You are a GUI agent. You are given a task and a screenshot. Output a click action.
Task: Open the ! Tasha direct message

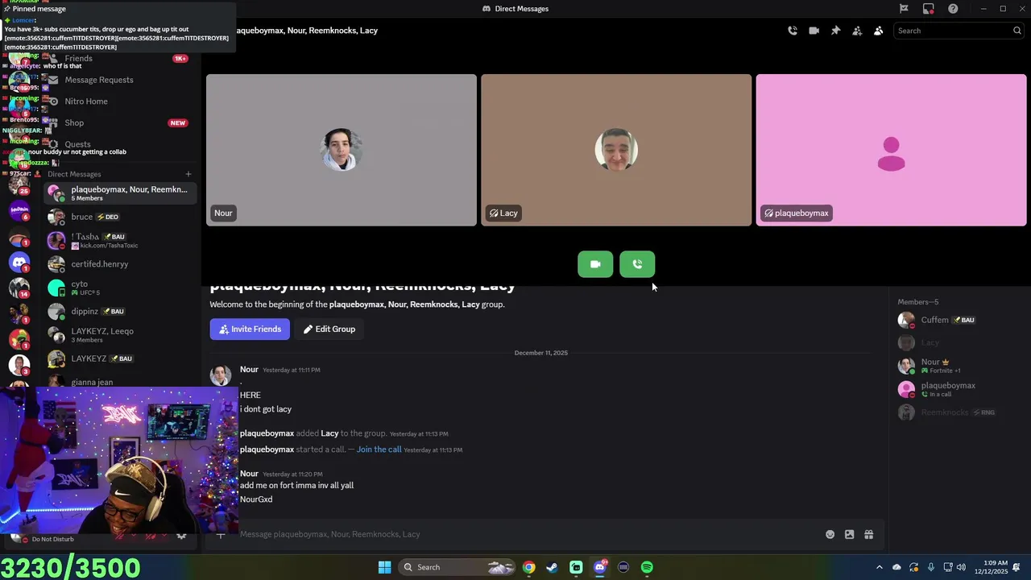(x=119, y=240)
